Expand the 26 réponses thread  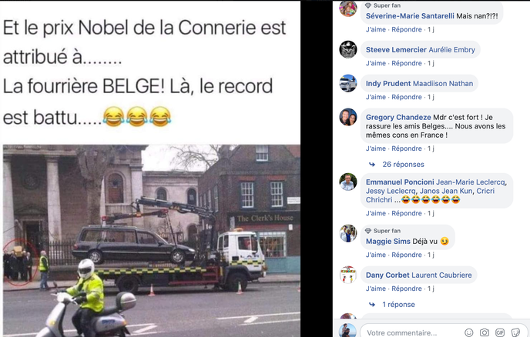click(403, 165)
